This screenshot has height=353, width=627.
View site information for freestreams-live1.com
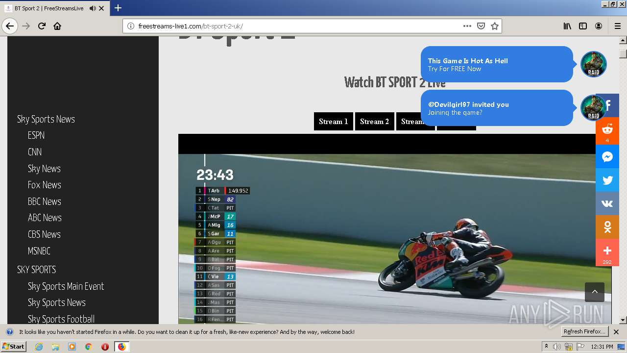130,26
